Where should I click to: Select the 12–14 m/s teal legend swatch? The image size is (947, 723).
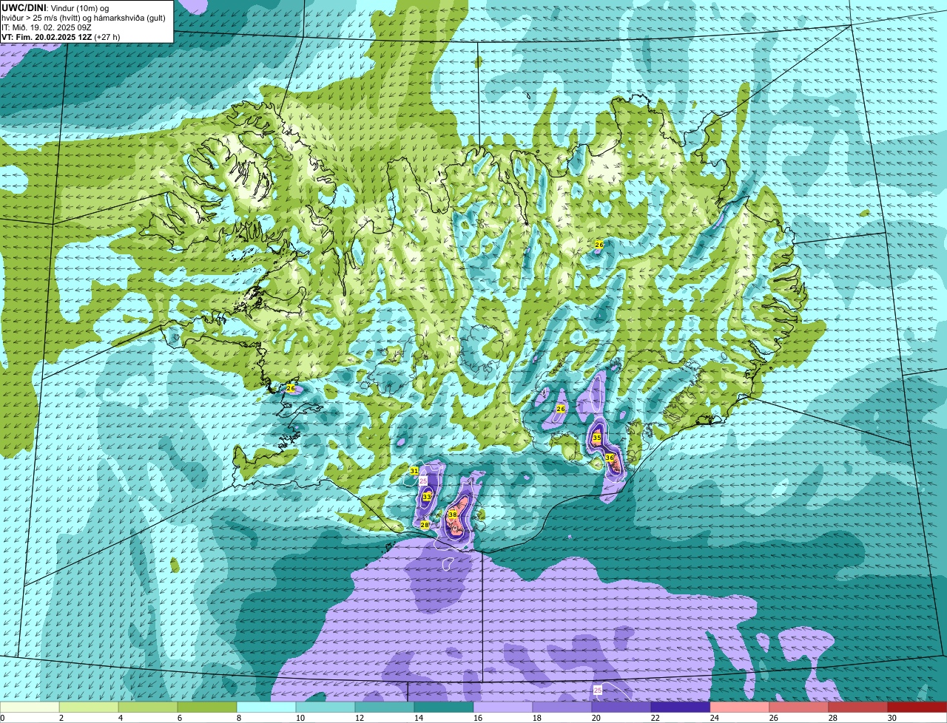coord(385,707)
